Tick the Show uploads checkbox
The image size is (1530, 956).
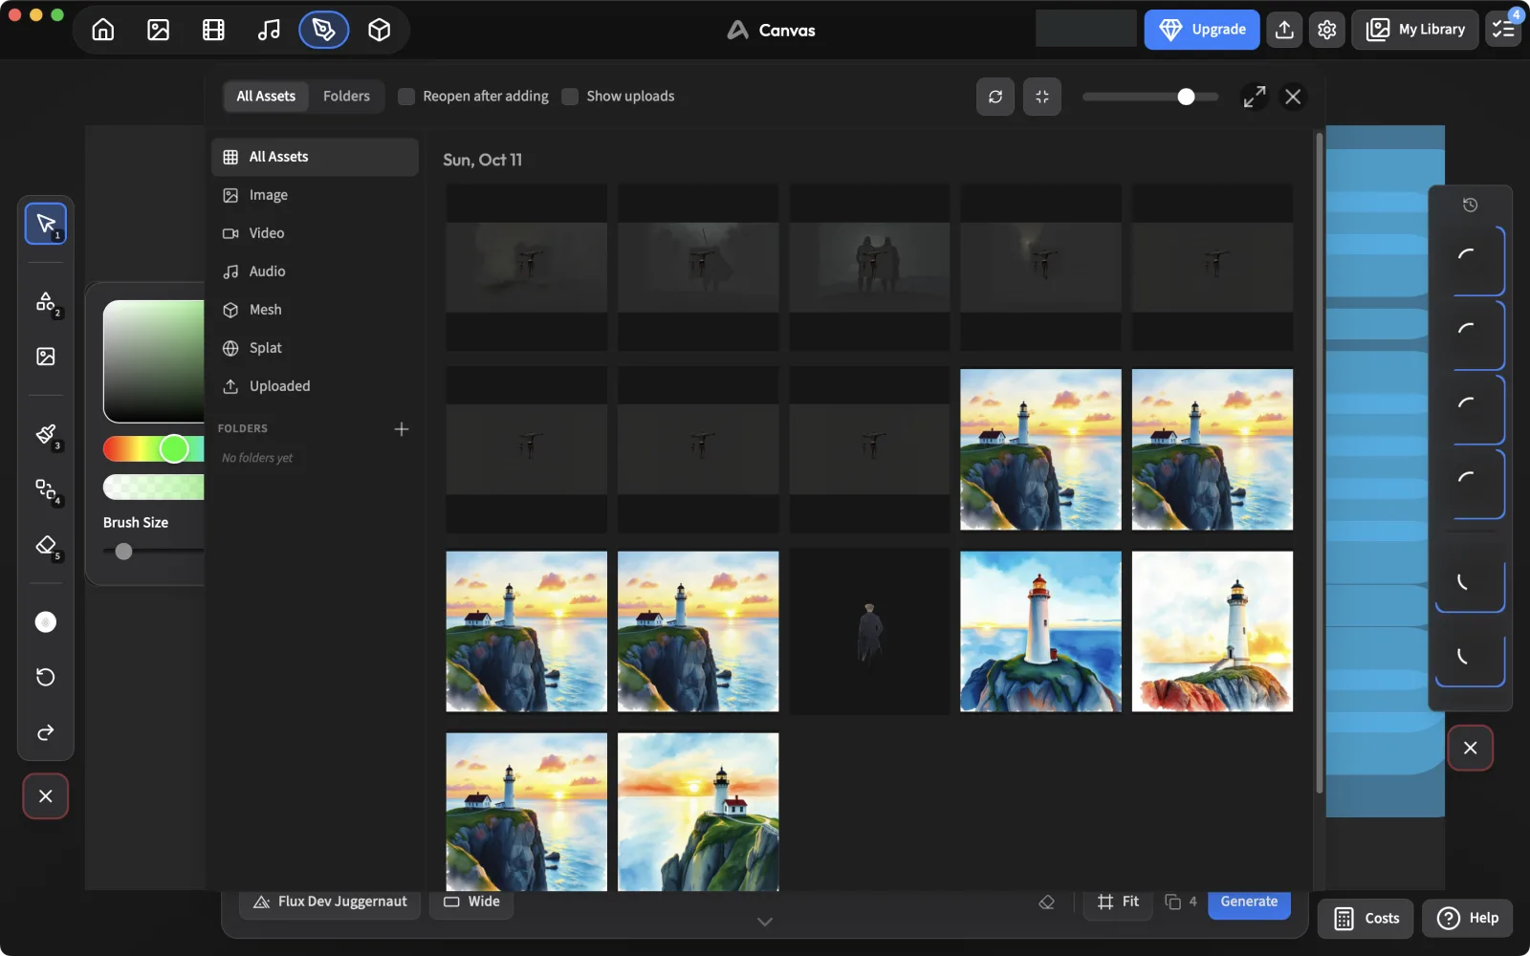pyautogui.click(x=570, y=97)
